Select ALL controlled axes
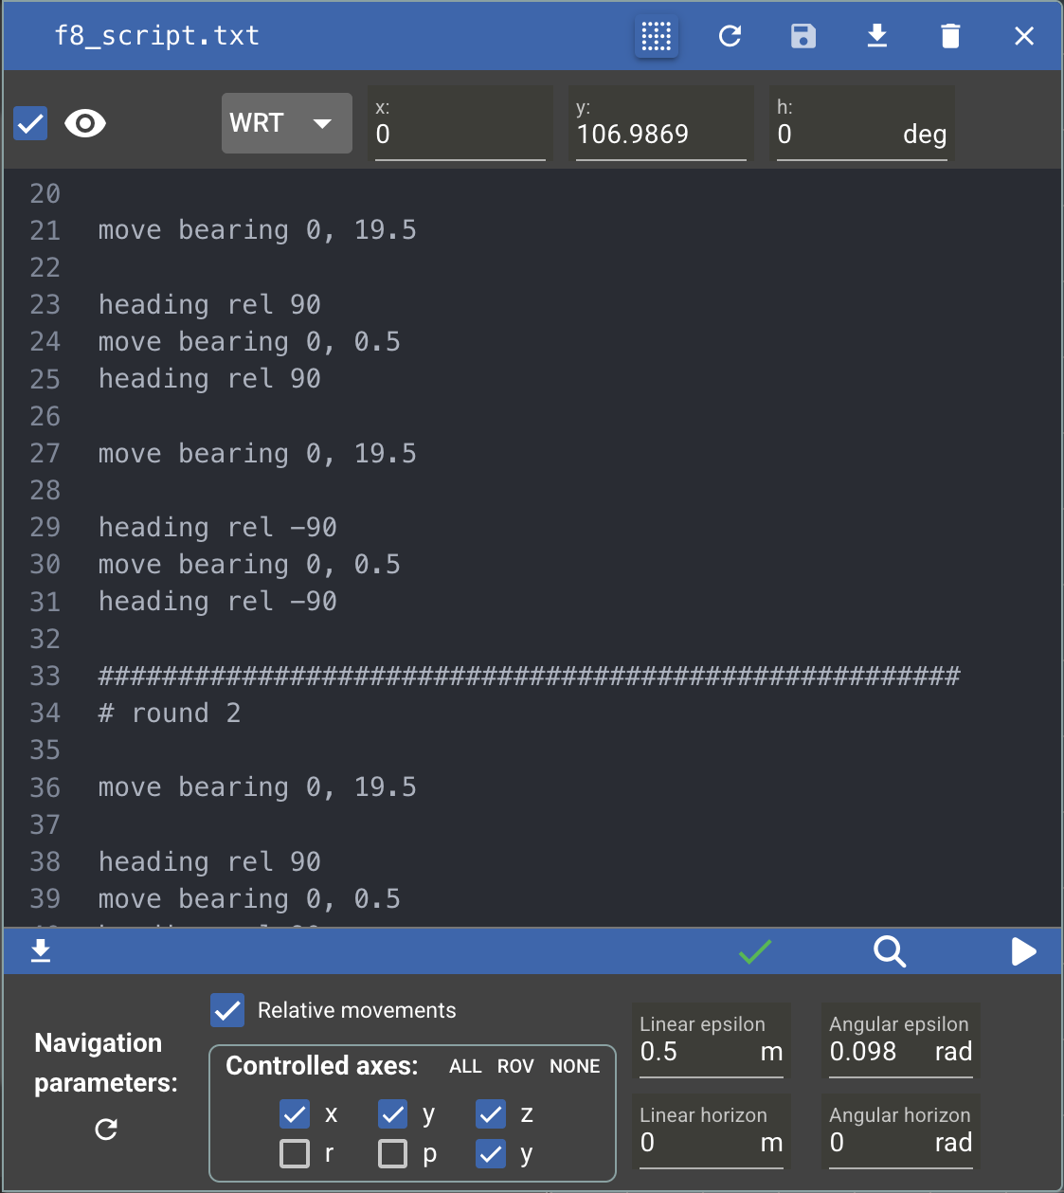The image size is (1064, 1193). click(465, 1067)
